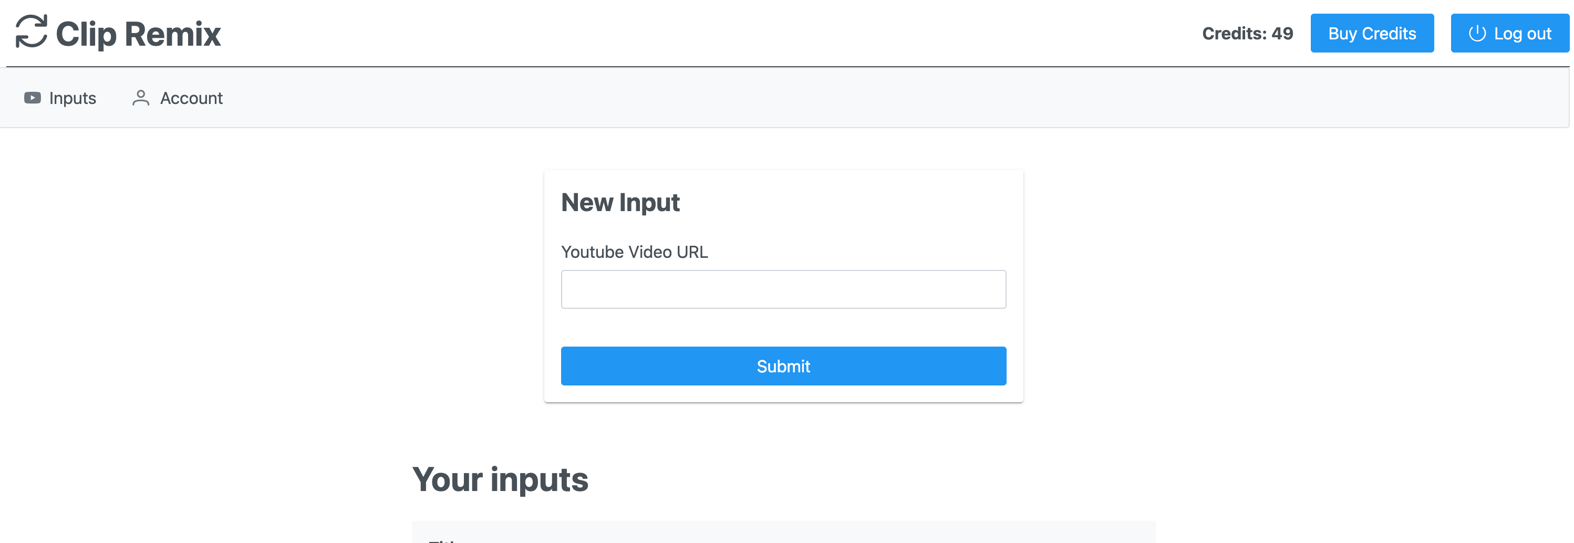The width and height of the screenshot is (1574, 543).
Task: Click empty space in the gray navigation bar
Action: [x=855, y=98]
